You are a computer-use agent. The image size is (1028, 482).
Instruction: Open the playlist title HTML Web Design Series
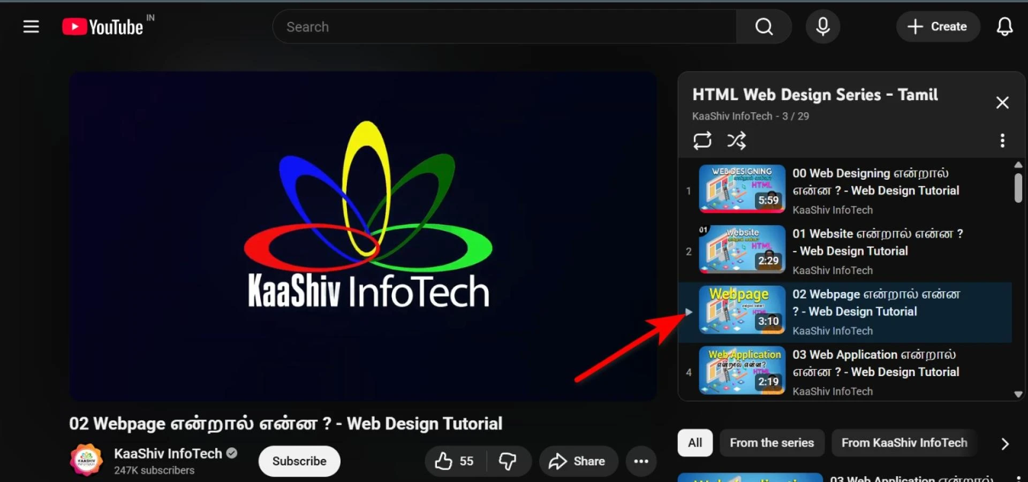coord(815,95)
